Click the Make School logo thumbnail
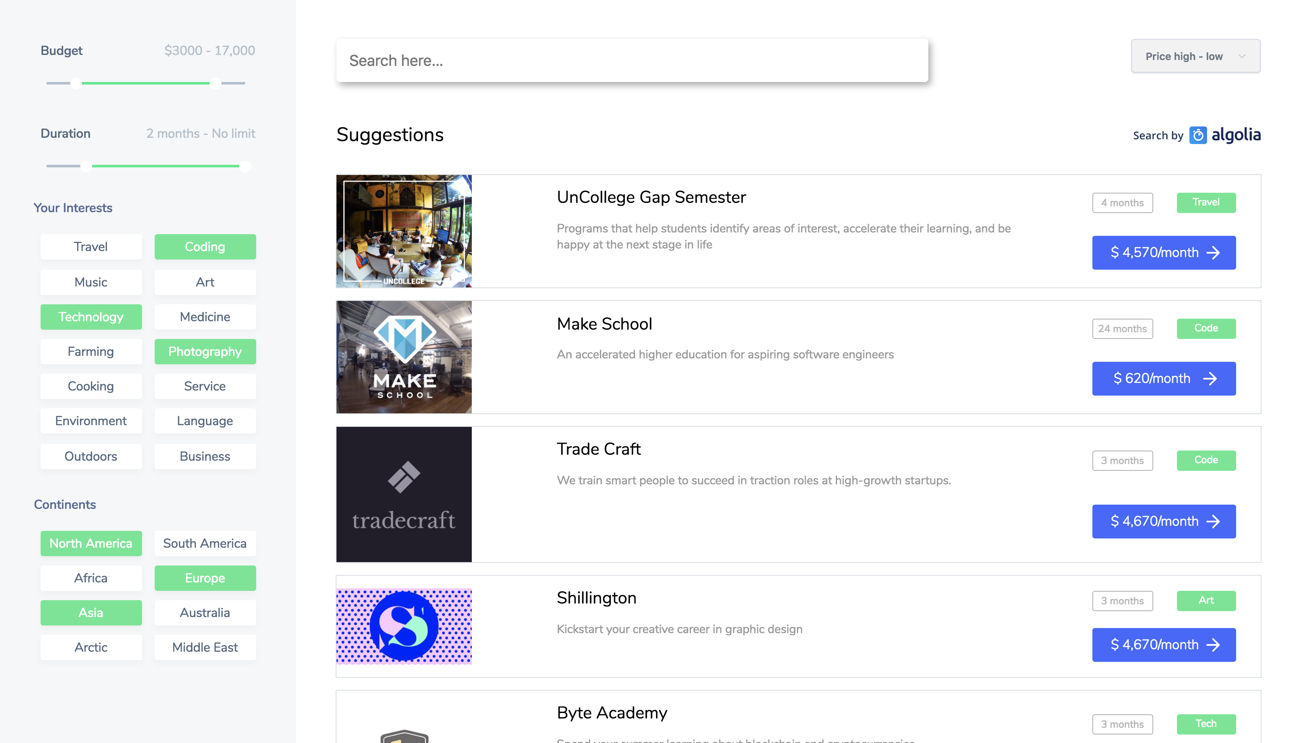1297x743 pixels. [x=404, y=357]
